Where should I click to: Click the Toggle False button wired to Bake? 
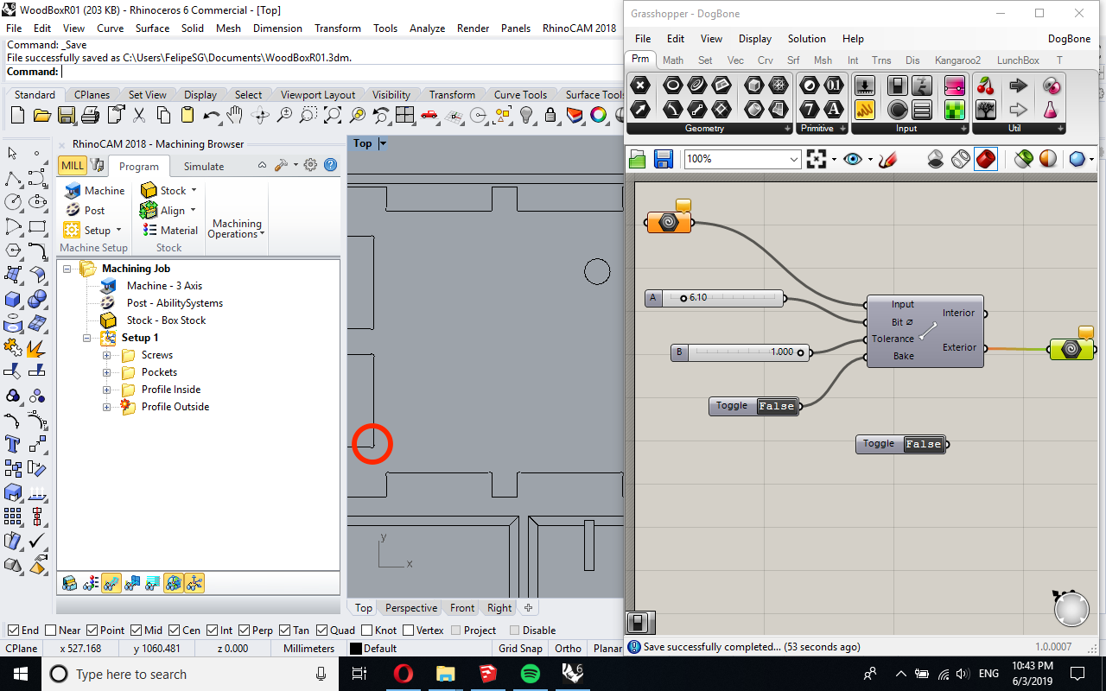(776, 406)
